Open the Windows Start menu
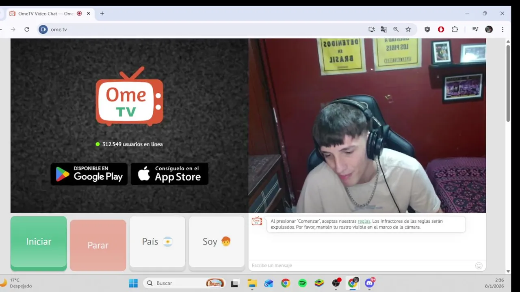Viewport: 520px width, 292px height. [x=133, y=283]
